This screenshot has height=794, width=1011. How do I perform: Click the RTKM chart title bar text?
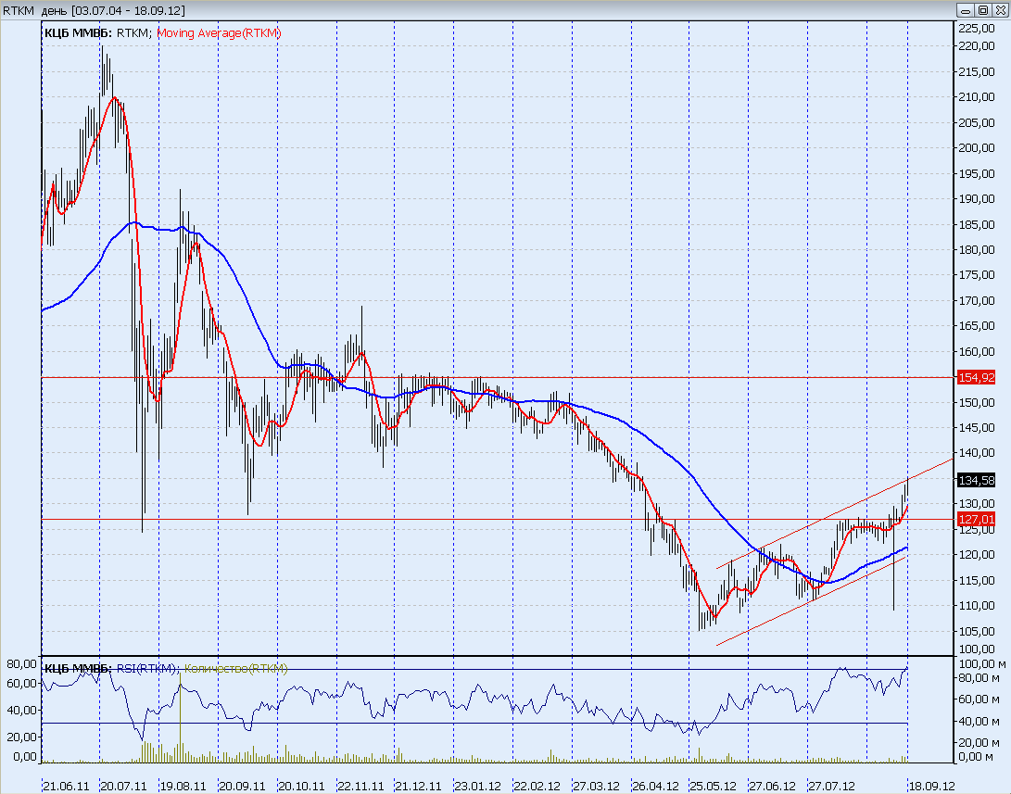95,11
